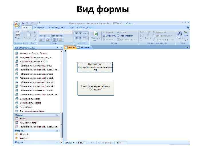Screen dimensions: 206x154
Task: Click the font color button
Action: (41, 40)
